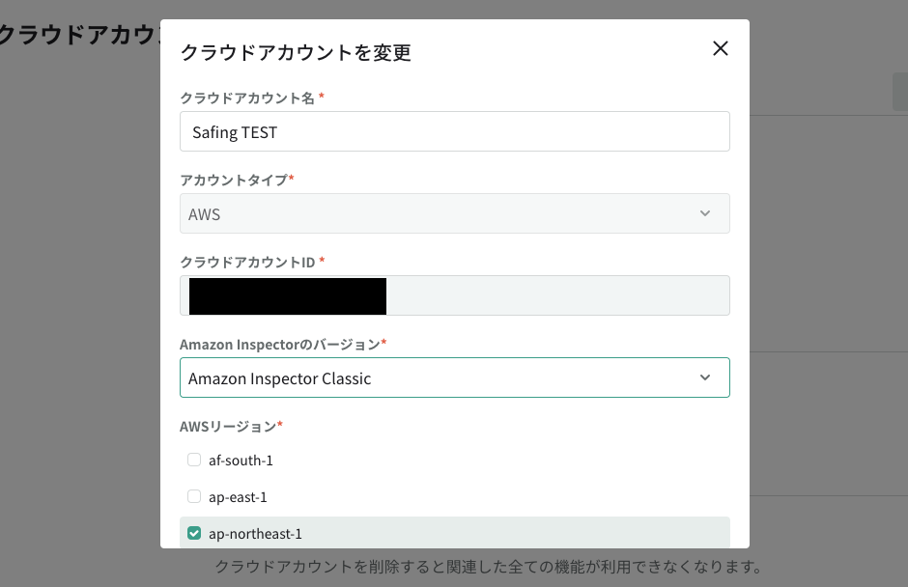
Task: Click the AWSリージョン section label
Action: pos(228,428)
